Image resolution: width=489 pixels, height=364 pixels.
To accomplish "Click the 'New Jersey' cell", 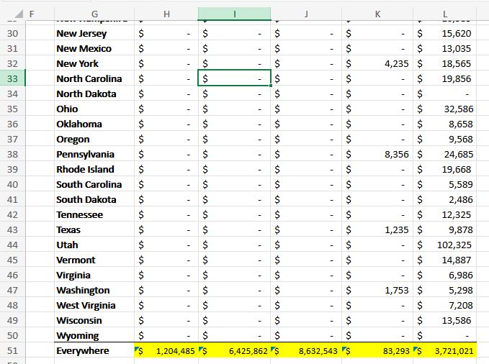I will 94,33.
